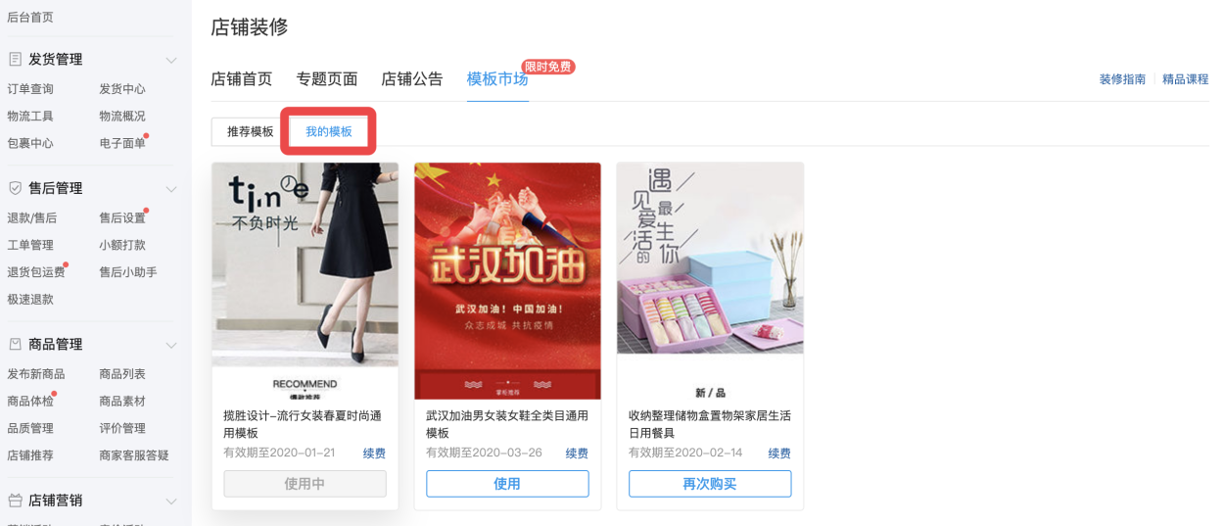Open the 武汉加油 template thumbnail
1223x526 pixels.
click(x=507, y=281)
